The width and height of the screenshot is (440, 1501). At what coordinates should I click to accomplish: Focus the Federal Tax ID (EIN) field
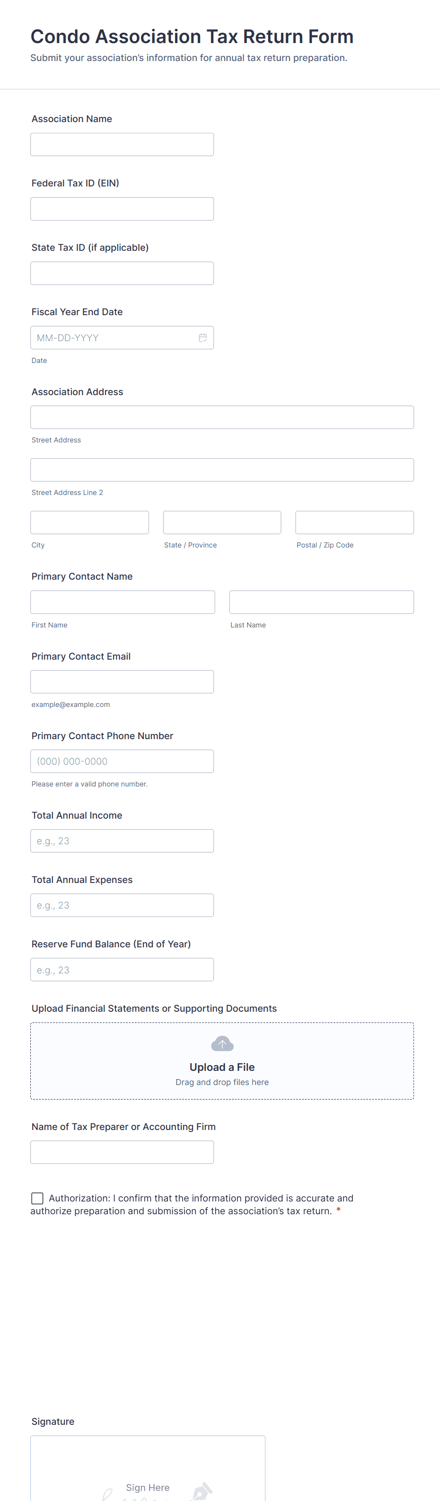click(122, 209)
